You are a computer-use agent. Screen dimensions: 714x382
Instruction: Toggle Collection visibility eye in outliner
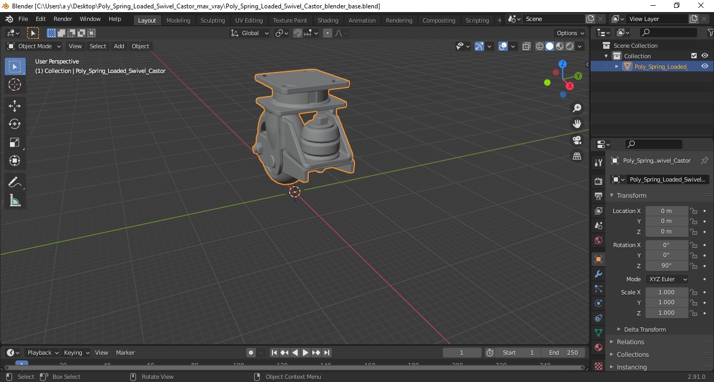(705, 56)
